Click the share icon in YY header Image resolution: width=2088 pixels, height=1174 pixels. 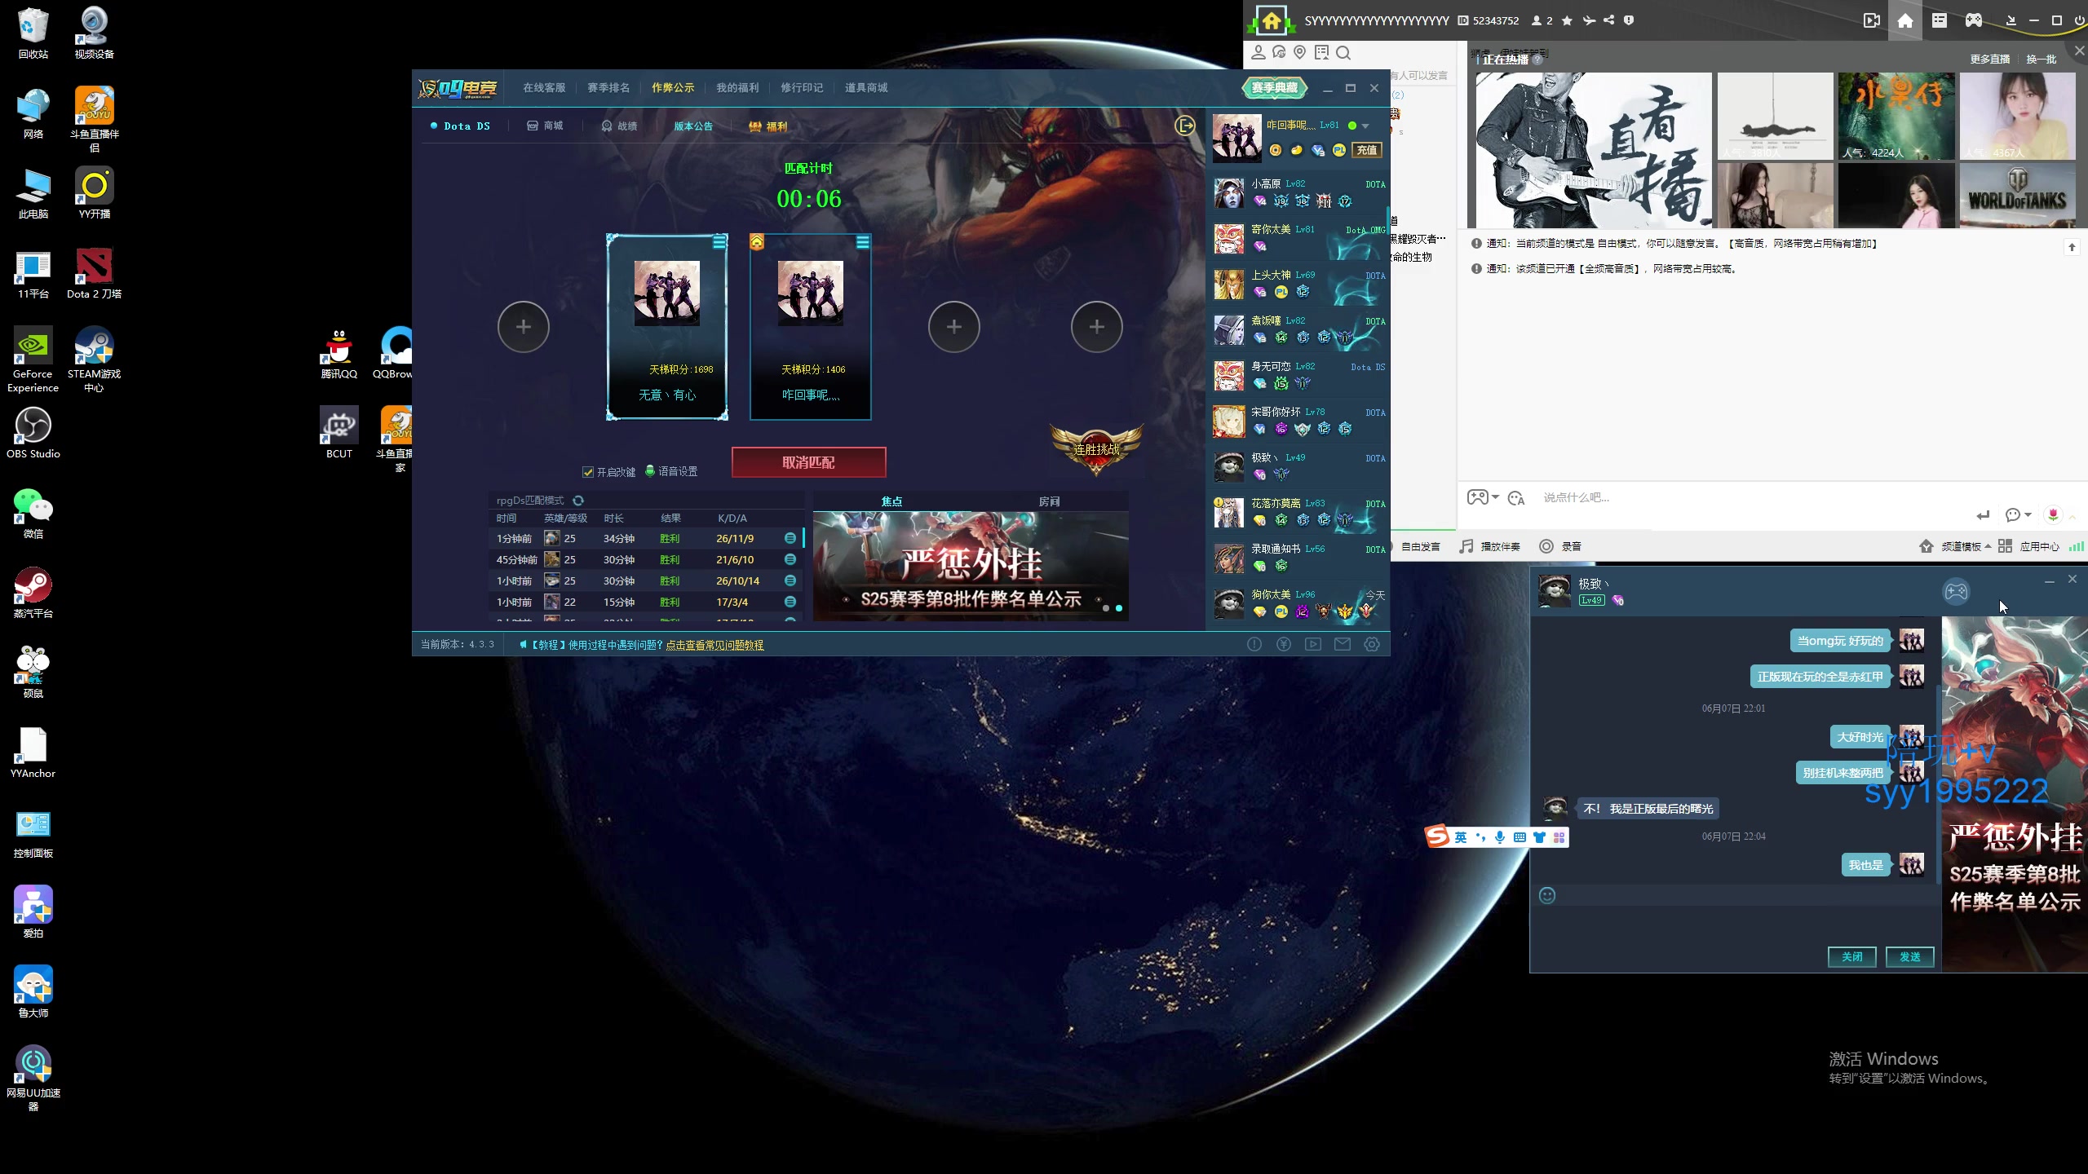[x=1609, y=20]
